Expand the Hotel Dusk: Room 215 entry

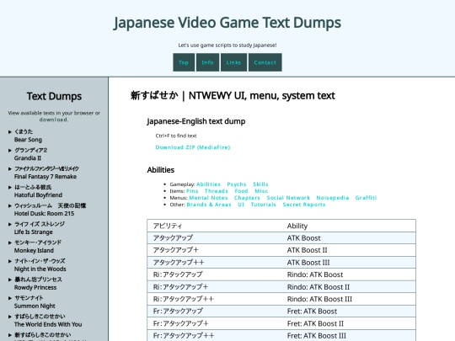pos(10,206)
